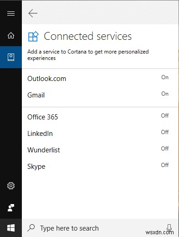The width and height of the screenshot is (179, 237).
Task: Open the hamburger menu in Cortana sidebar
Action: click(x=11, y=13)
